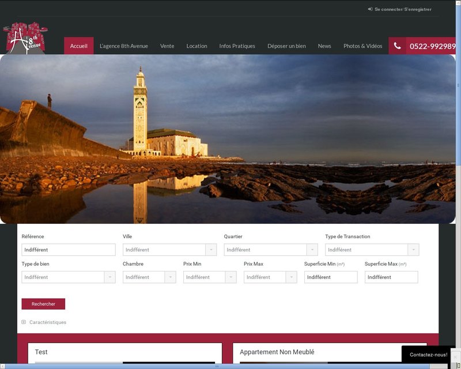Open Infos Pratiques menu
Screen dimensions: 461x369
[237, 46]
